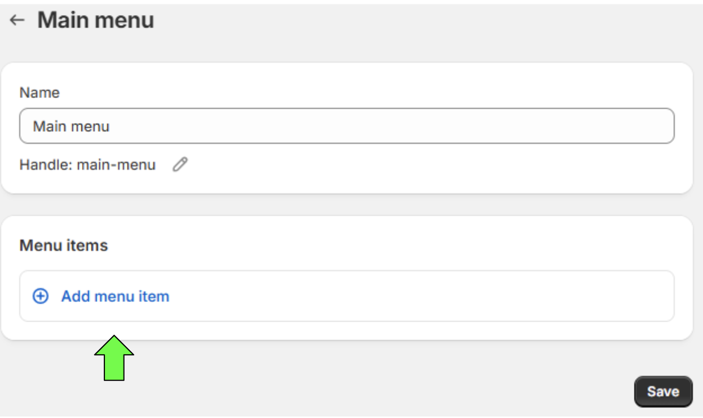
Task: Click the Menu items section heading
Action: point(63,245)
